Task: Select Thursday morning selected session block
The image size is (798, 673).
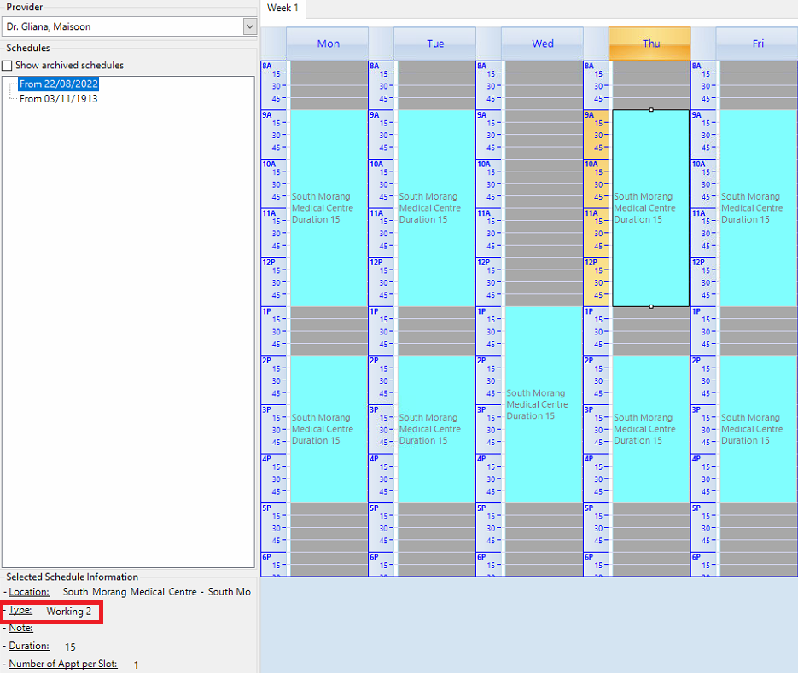Action: (650, 208)
